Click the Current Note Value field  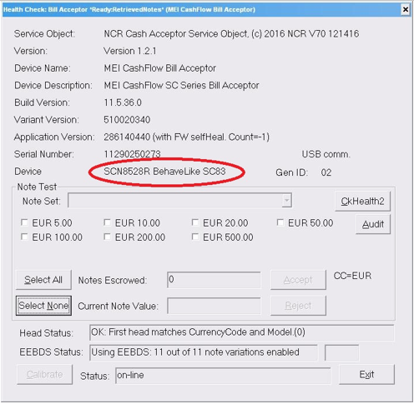pyautogui.click(x=214, y=306)
